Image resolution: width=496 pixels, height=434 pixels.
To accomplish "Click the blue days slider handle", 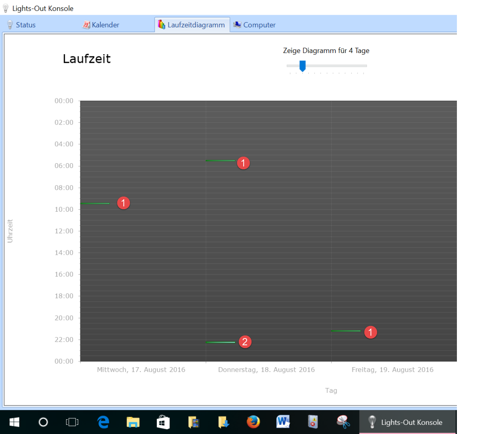I will [303, 66].
